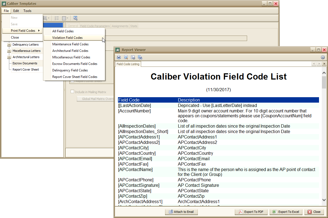Click the bulleted list icon in Caliber toolbar

click(x=57, y=18)
